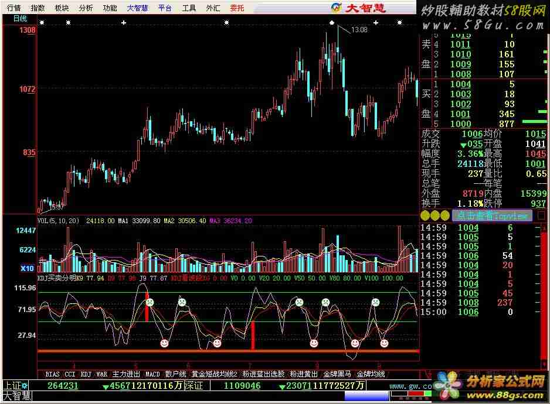Open the 工具 menu
This screenshot has width=550, height=404.
189,8
